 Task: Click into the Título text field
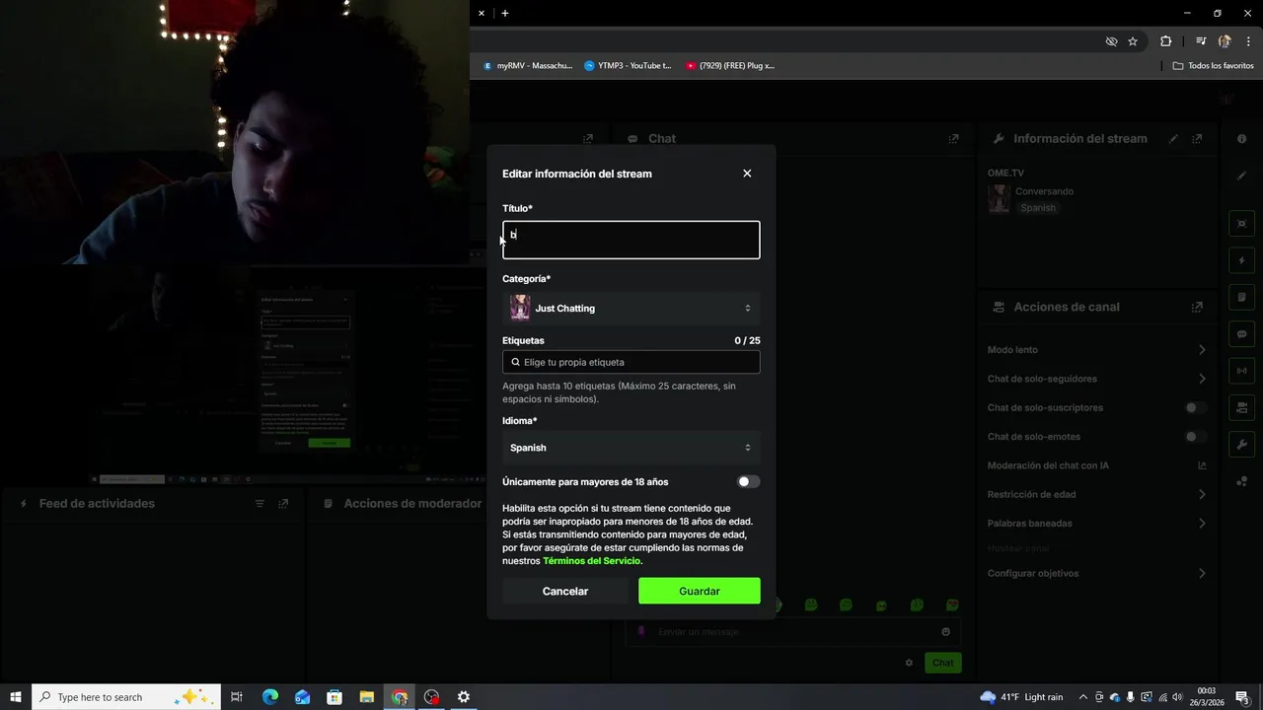(x=631, y=240)
